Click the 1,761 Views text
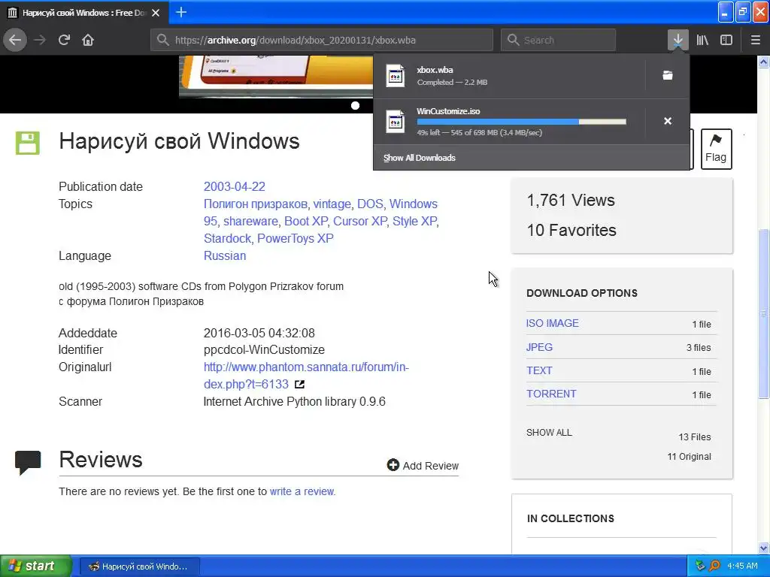Image resolution: width=770 pixels, height=577 pixels. pos(570,200)
